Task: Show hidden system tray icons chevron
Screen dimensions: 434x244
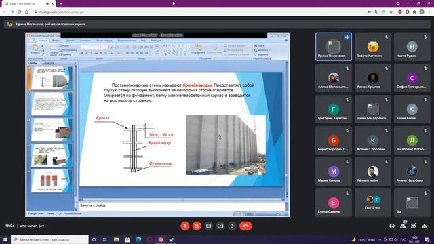Action: pos(380,239)
